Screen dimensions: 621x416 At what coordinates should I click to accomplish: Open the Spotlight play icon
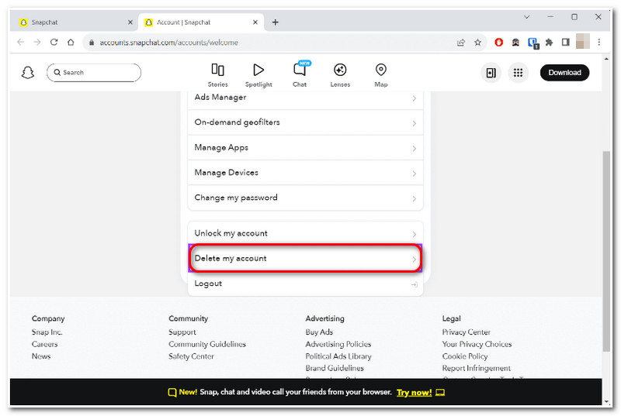click(258, 70)
